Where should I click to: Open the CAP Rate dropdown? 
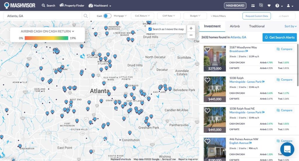coord(168,16)
